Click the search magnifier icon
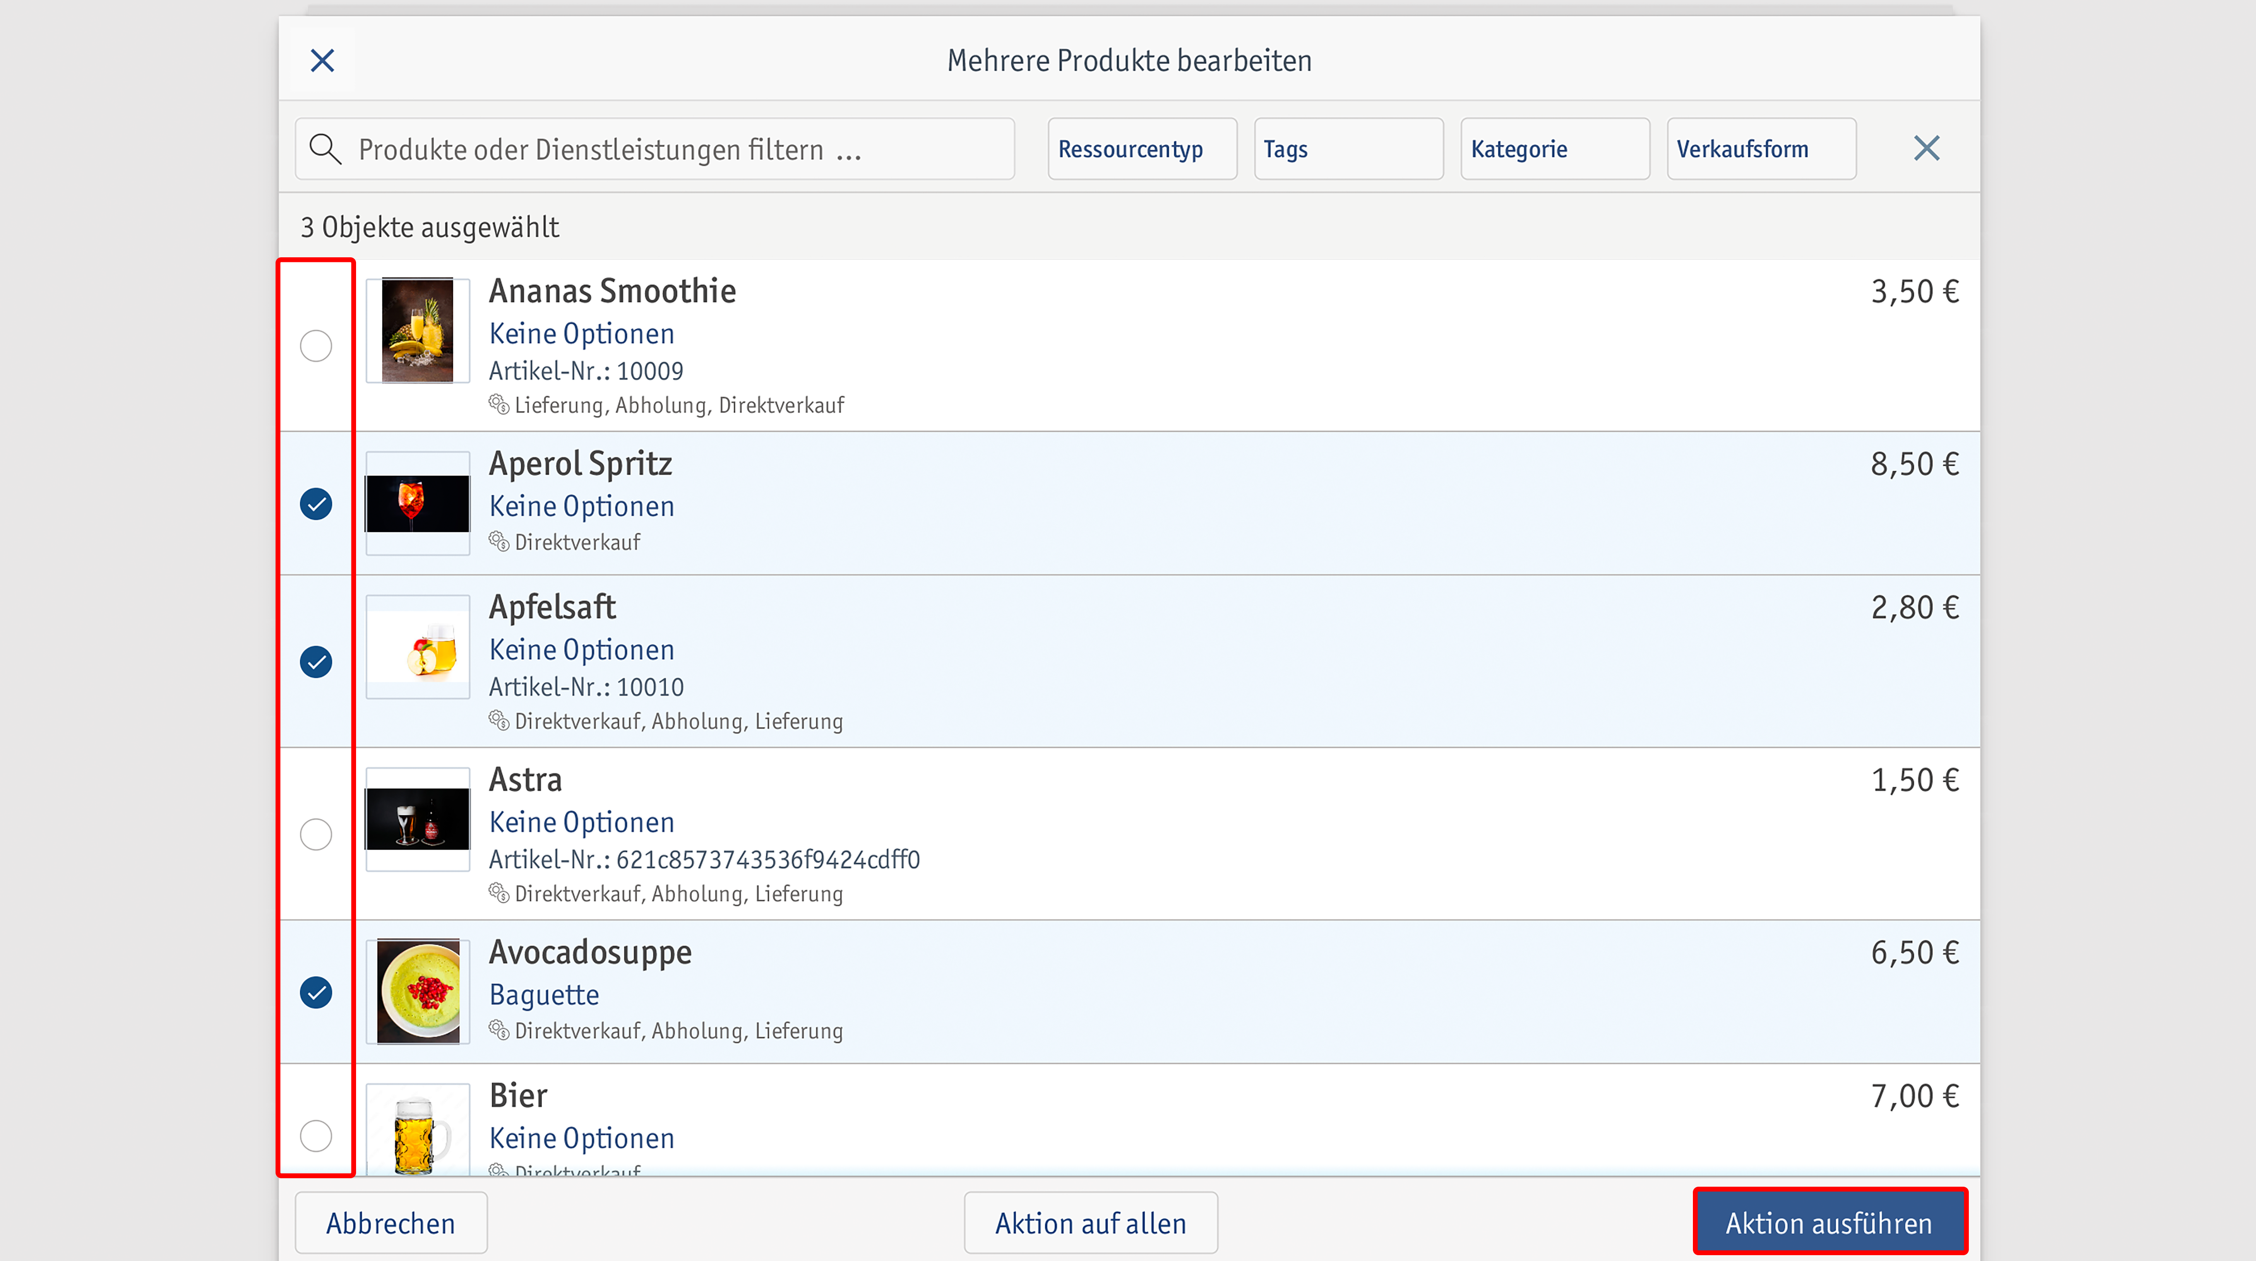Image resolution: width=2256 pixels, height=1261 pixels. click(x=325, y=149)
